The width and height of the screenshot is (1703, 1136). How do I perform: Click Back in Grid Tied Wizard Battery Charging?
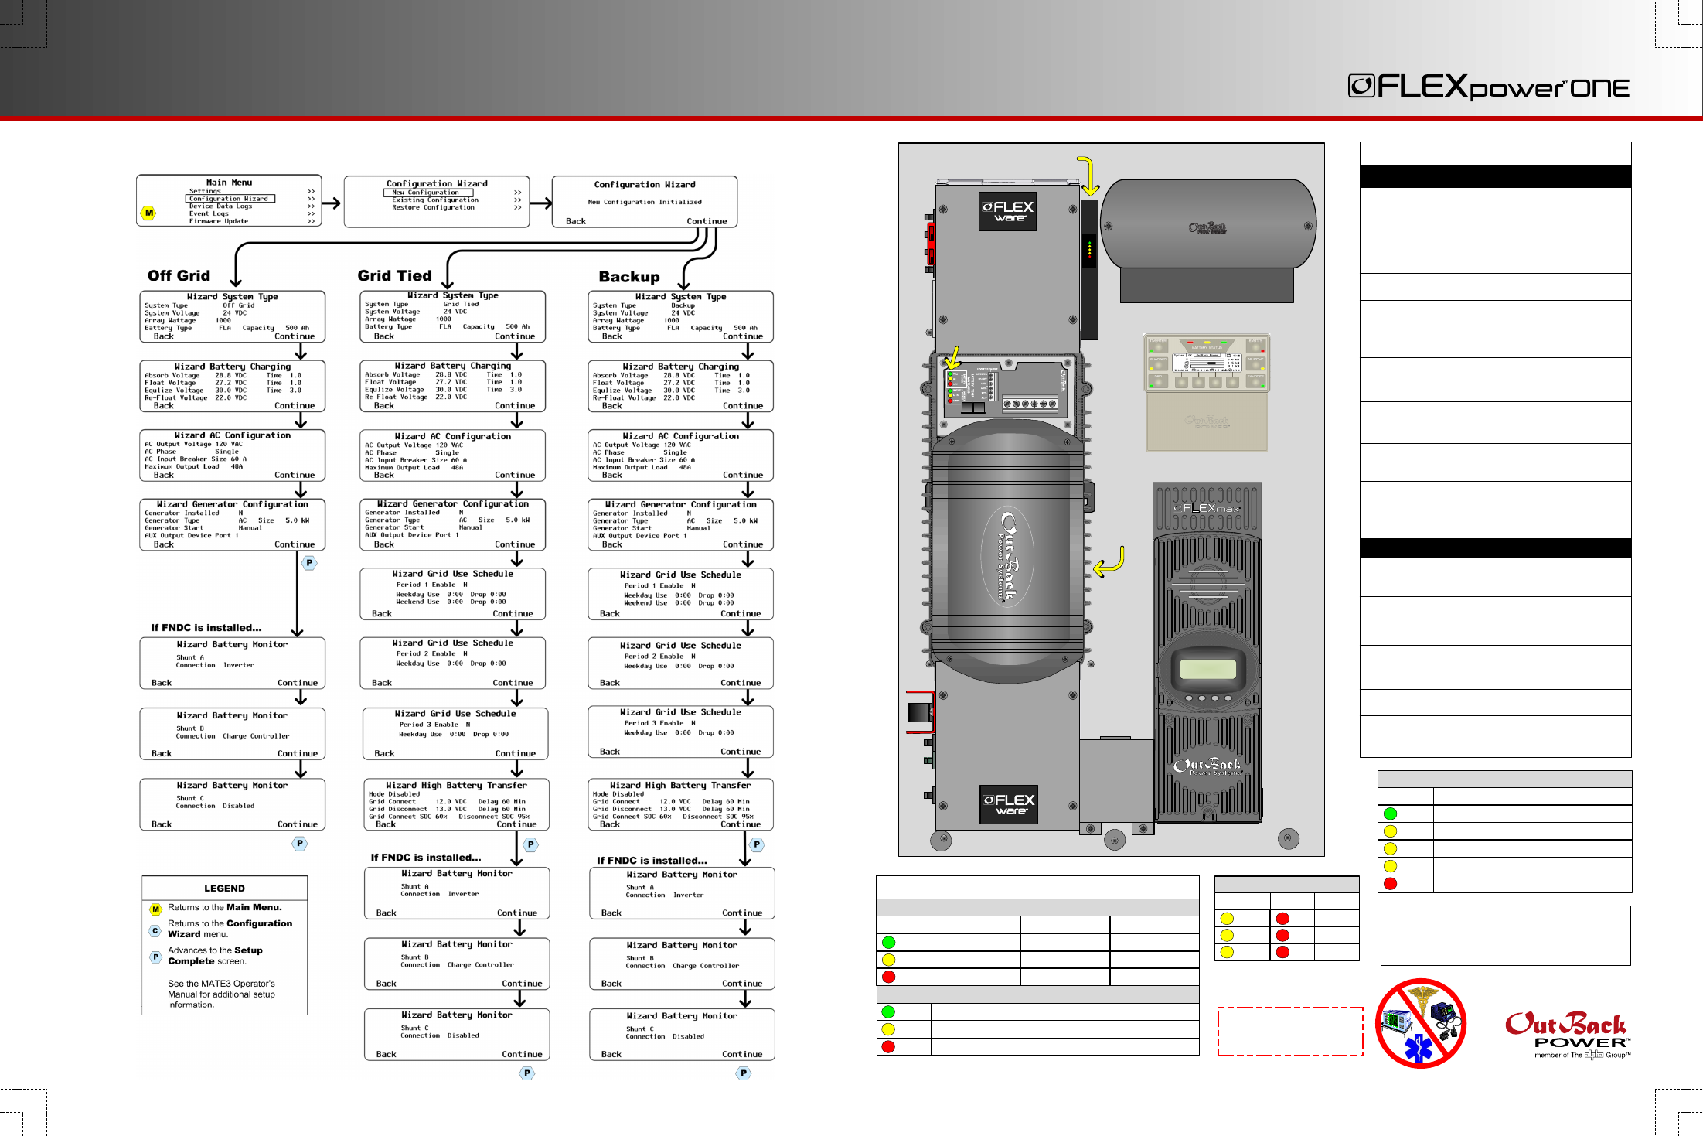pyautogui.click(x=384, y=406)
